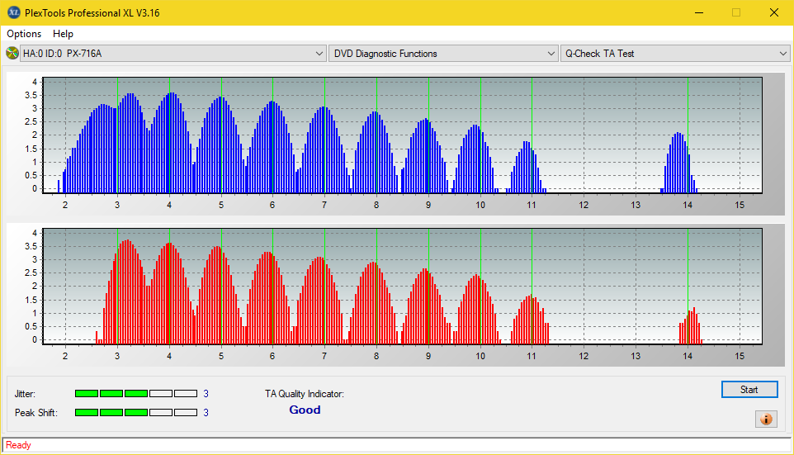Click the Good quality indicator text

tap(305, 410)
